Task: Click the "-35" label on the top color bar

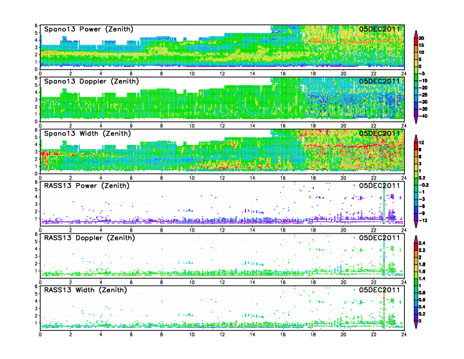Action: [x=423, y=109]
